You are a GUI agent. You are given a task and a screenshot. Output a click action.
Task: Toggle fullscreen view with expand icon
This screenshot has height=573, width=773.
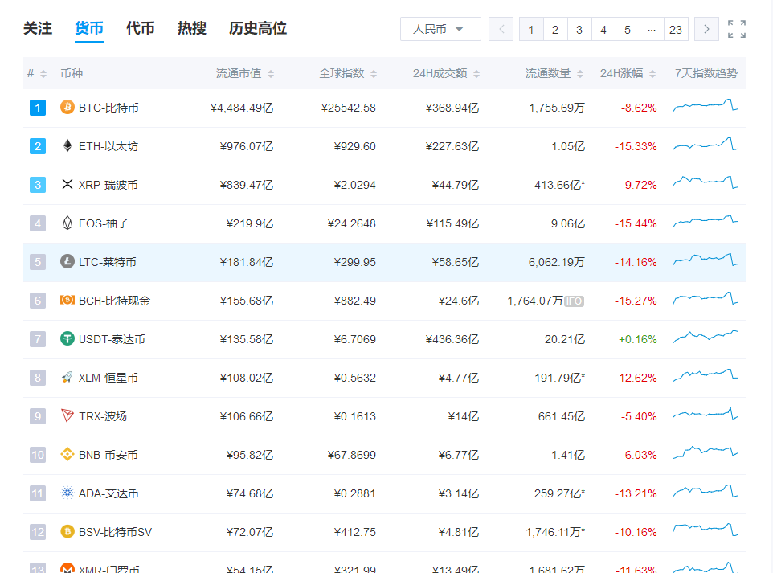(736, 30)
